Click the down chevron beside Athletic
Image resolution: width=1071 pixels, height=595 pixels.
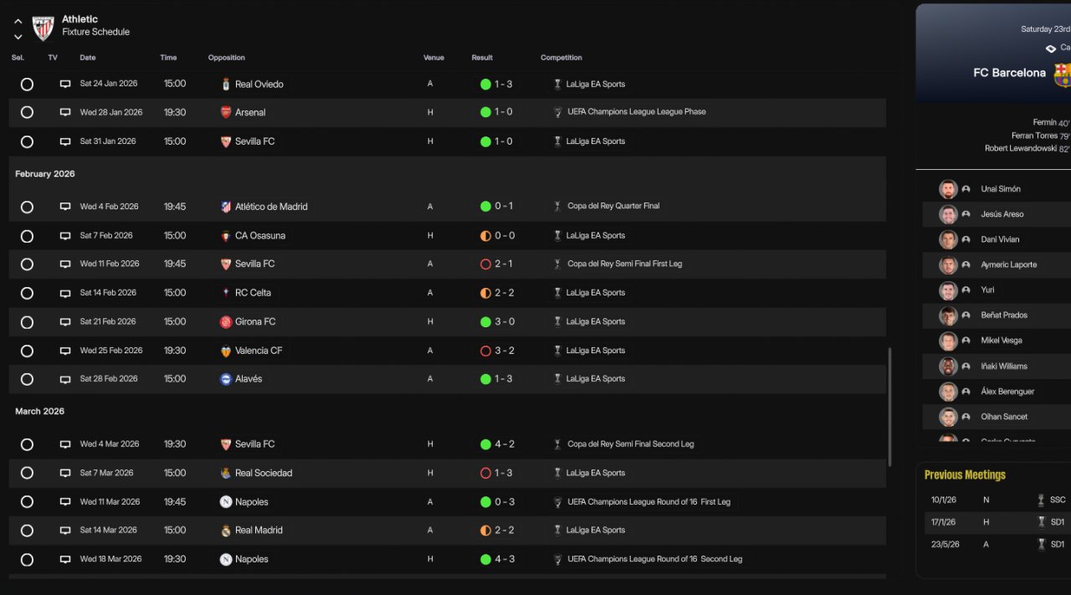point(18,37)
